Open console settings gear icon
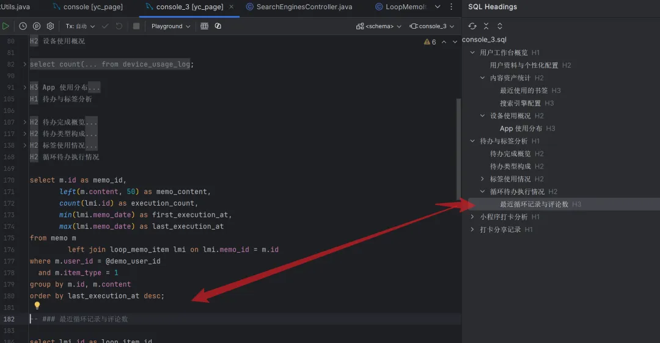Image resolution: width=660 pixels, height=343 pixels. [x=51, y=26]
